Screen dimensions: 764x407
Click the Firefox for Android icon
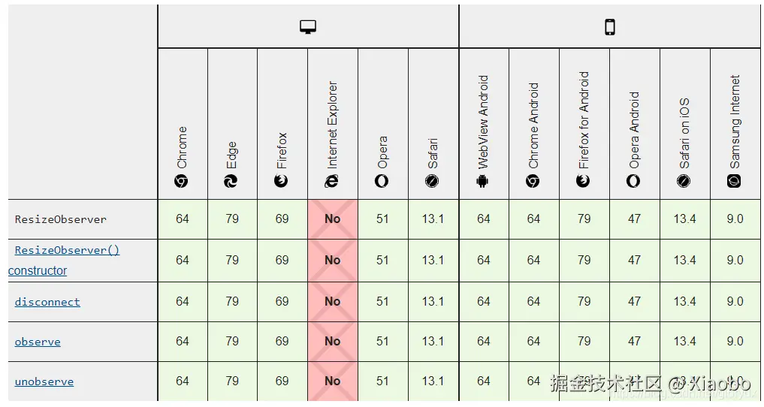click(583, 182)
